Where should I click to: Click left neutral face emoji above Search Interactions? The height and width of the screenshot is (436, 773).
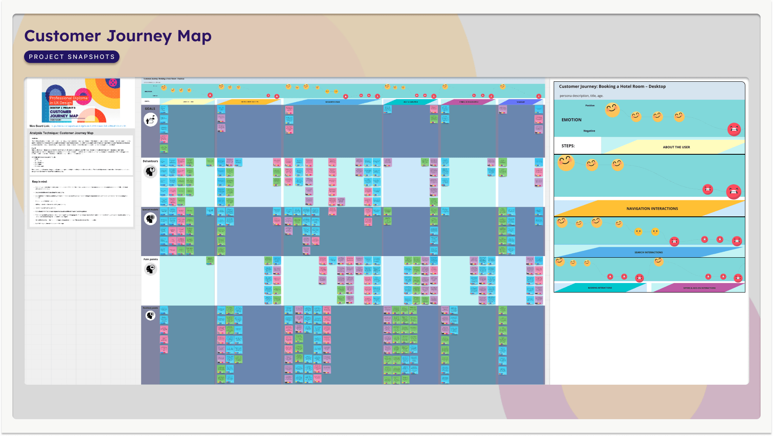tap(638, 232)
